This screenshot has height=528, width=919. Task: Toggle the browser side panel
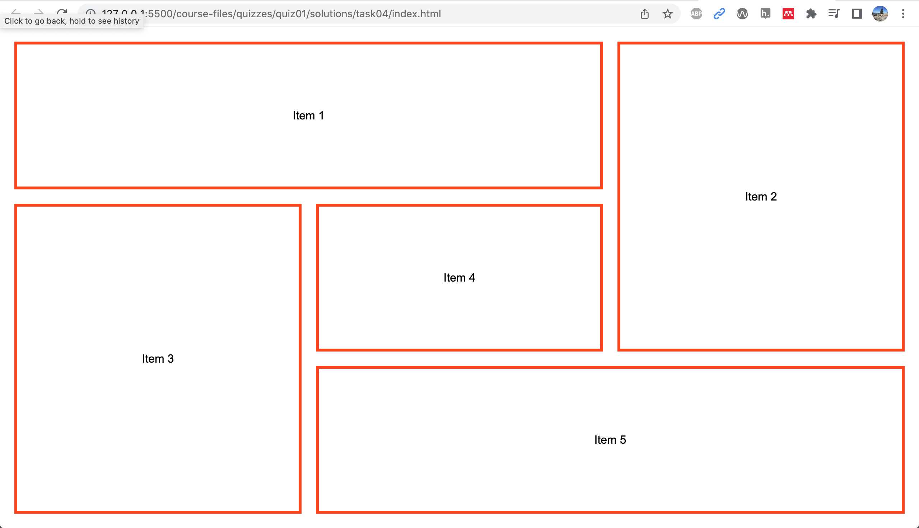point(857,14)
